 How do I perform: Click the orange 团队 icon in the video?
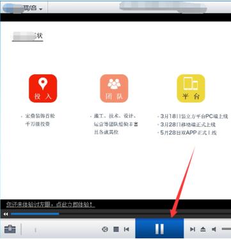point(114,88)
